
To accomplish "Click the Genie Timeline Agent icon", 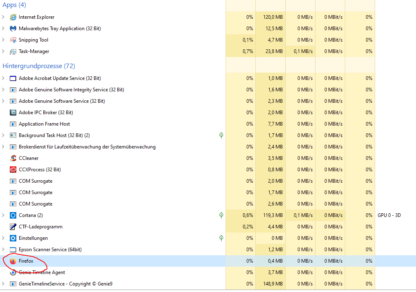I will [x=13, y=272].
